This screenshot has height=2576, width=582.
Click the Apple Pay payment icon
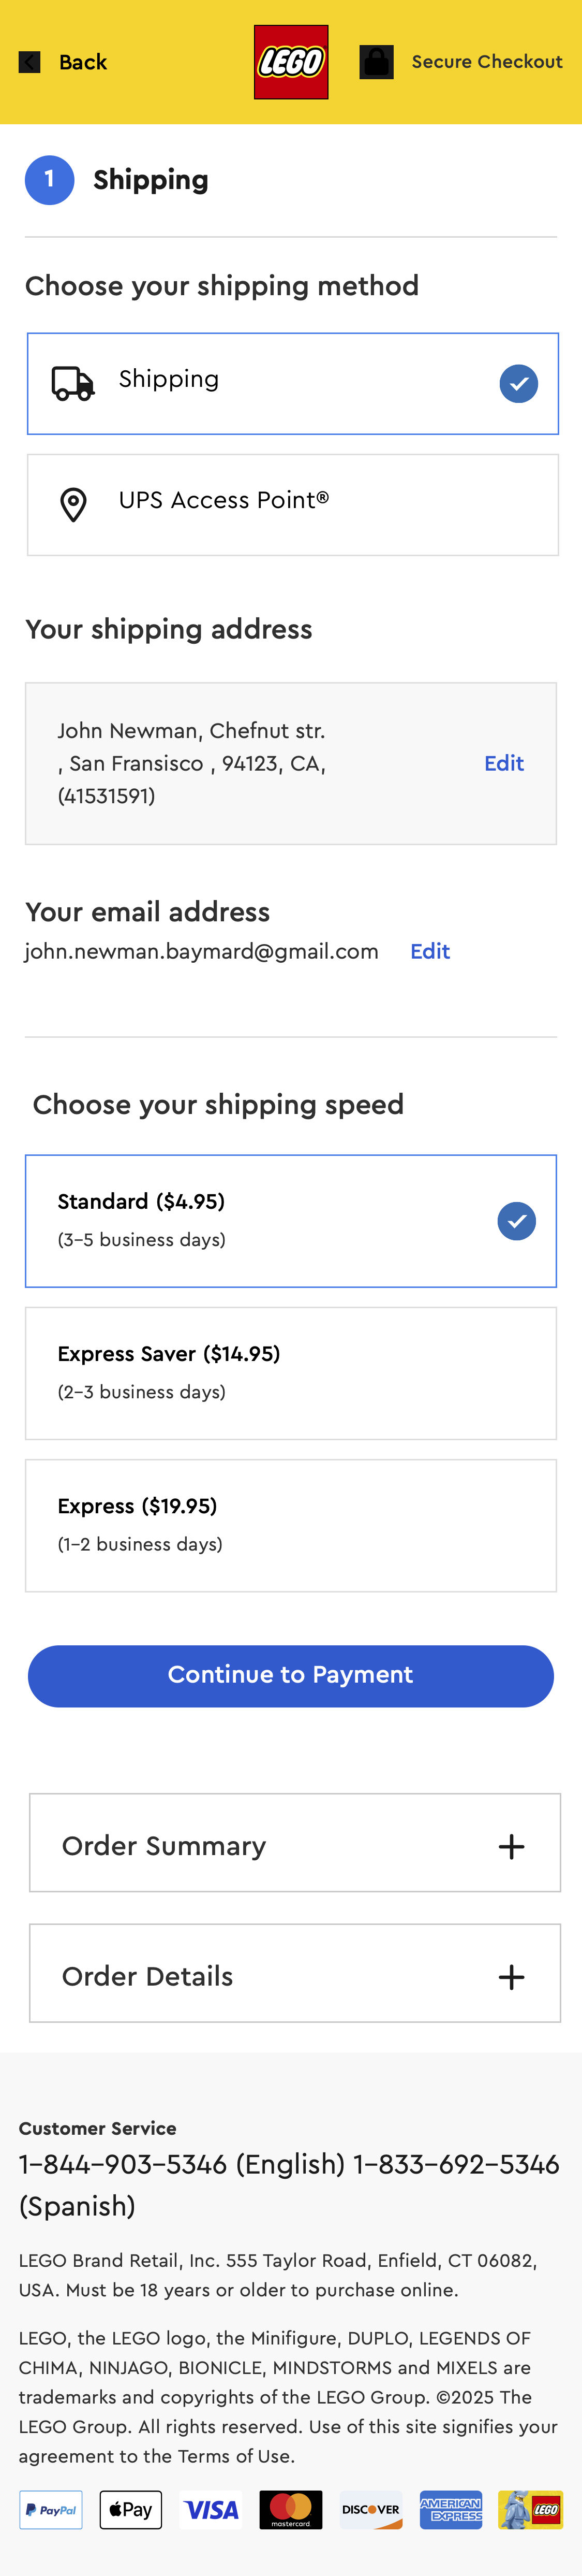[131, 2509]
